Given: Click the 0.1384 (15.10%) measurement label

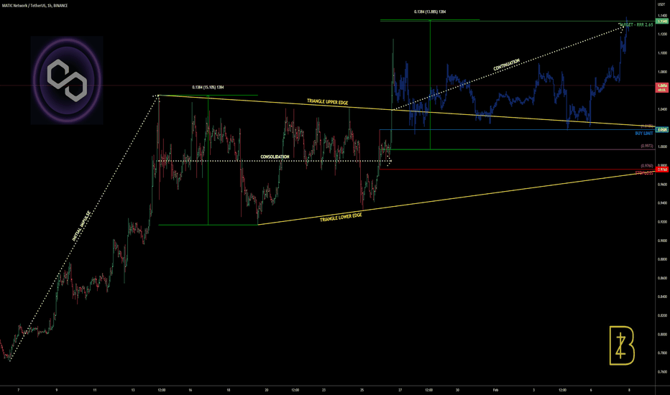Looking at the screenshot, I should coord(208,87).
